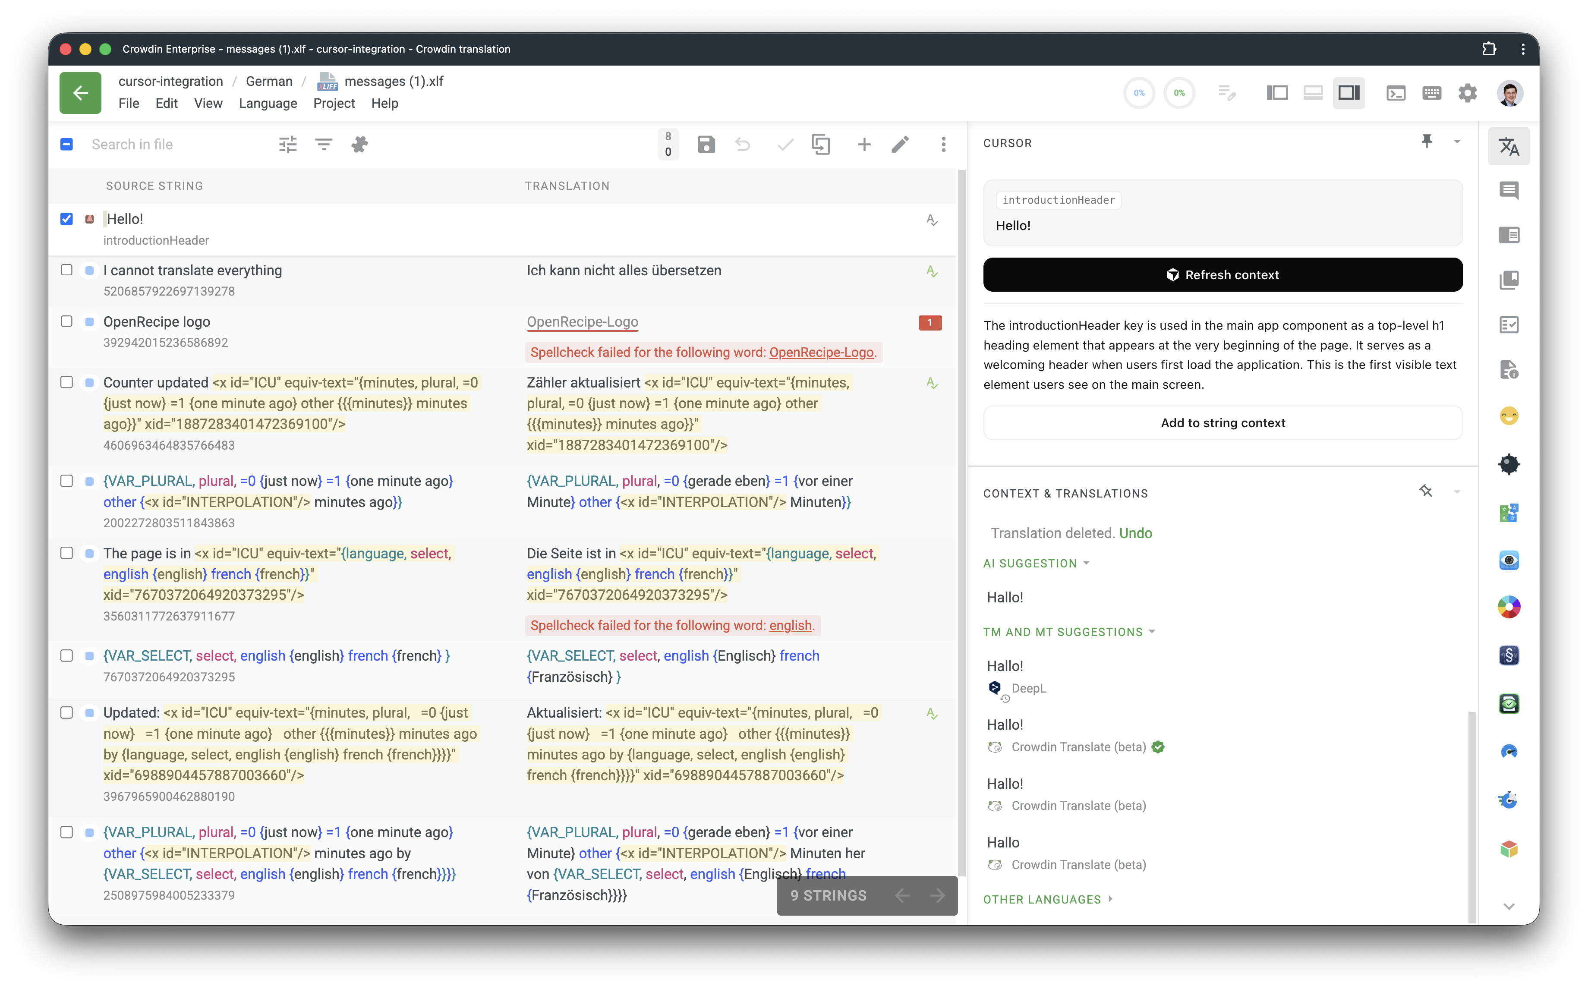
Task: Apply the DeepL 'Hallo!' suggestion
Action: (1005, 666)
